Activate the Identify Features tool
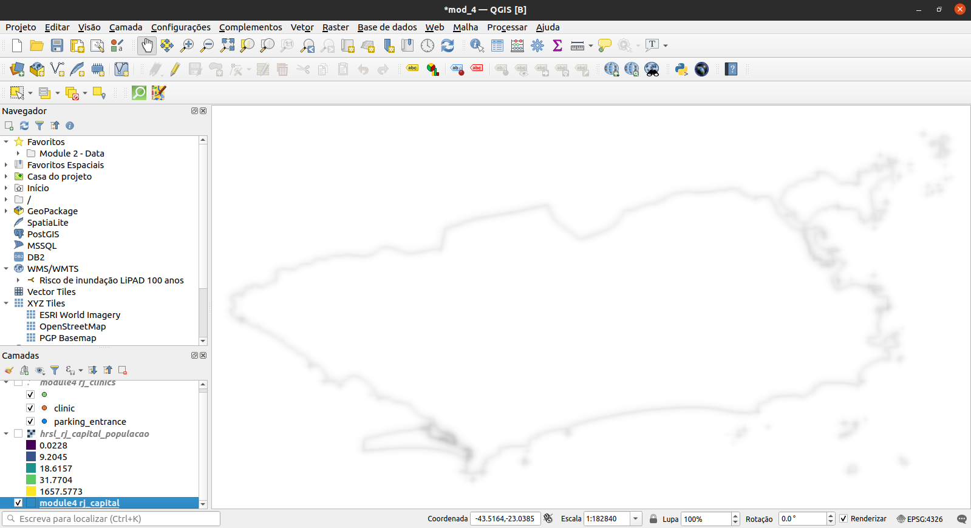 point(477,46)
